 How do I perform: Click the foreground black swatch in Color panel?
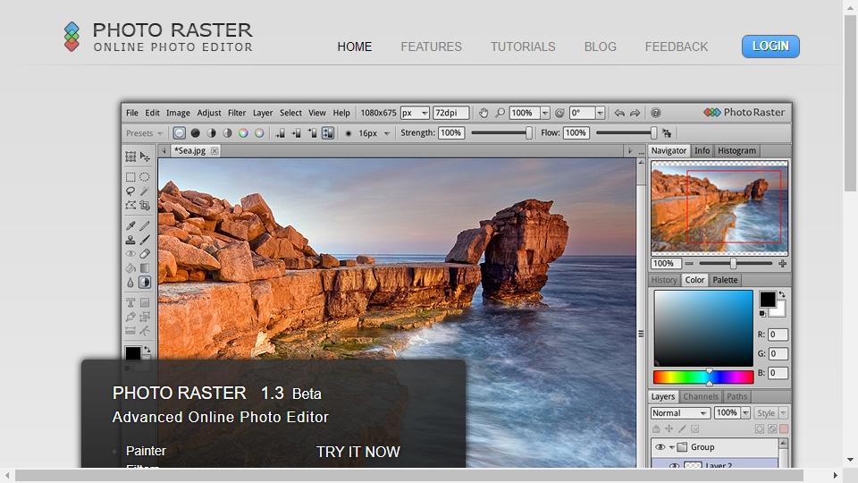tap(767, 299)
